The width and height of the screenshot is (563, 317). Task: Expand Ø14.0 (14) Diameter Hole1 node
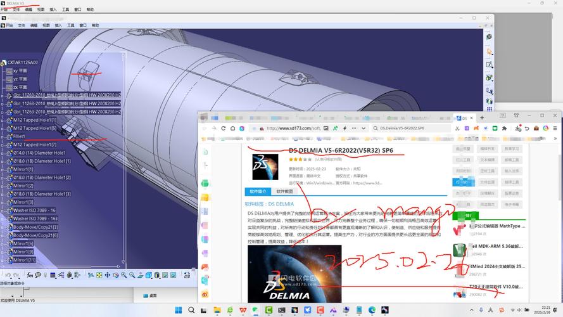[2, 153]
